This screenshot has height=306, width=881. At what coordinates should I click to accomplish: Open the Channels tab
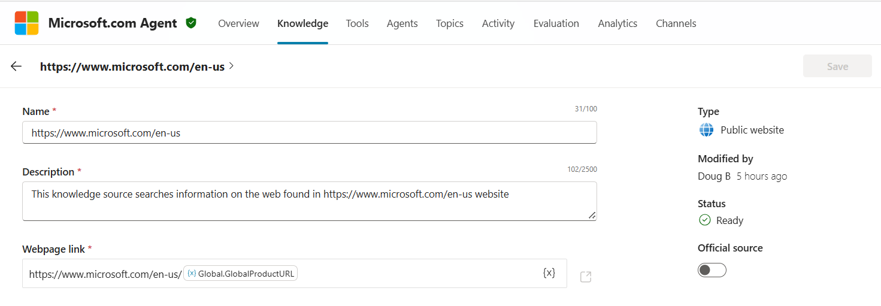[676, 23]
